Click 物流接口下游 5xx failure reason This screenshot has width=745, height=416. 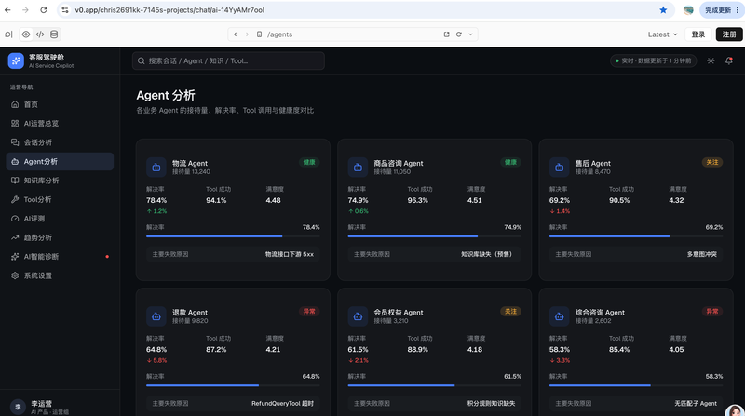pos(290,255)
